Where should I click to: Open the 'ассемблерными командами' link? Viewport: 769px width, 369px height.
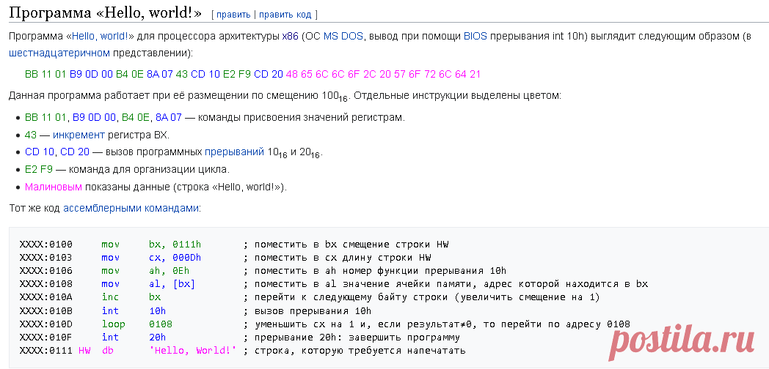[x=131, y=208]
